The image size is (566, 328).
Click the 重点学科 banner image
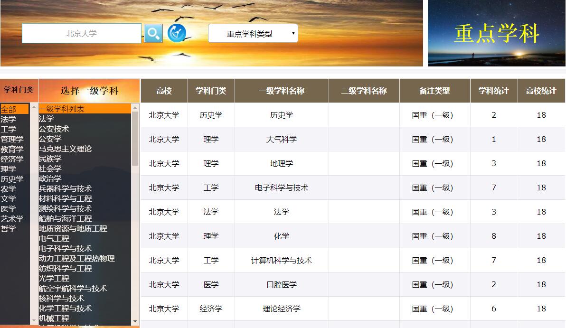[496, 33]
